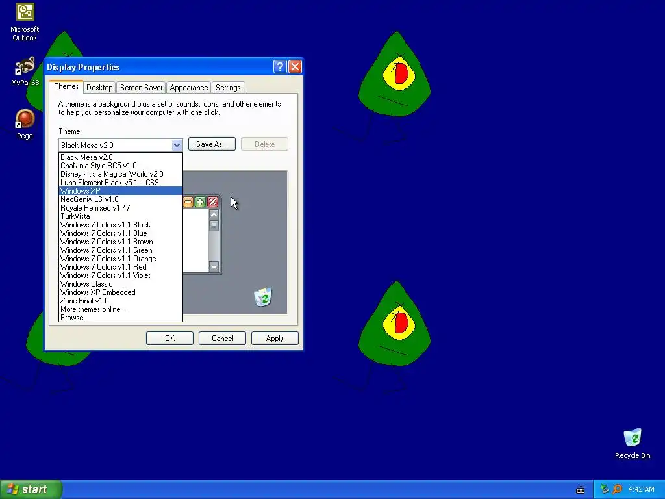Click the theme preview recycle bin icon

click(263, 296)
